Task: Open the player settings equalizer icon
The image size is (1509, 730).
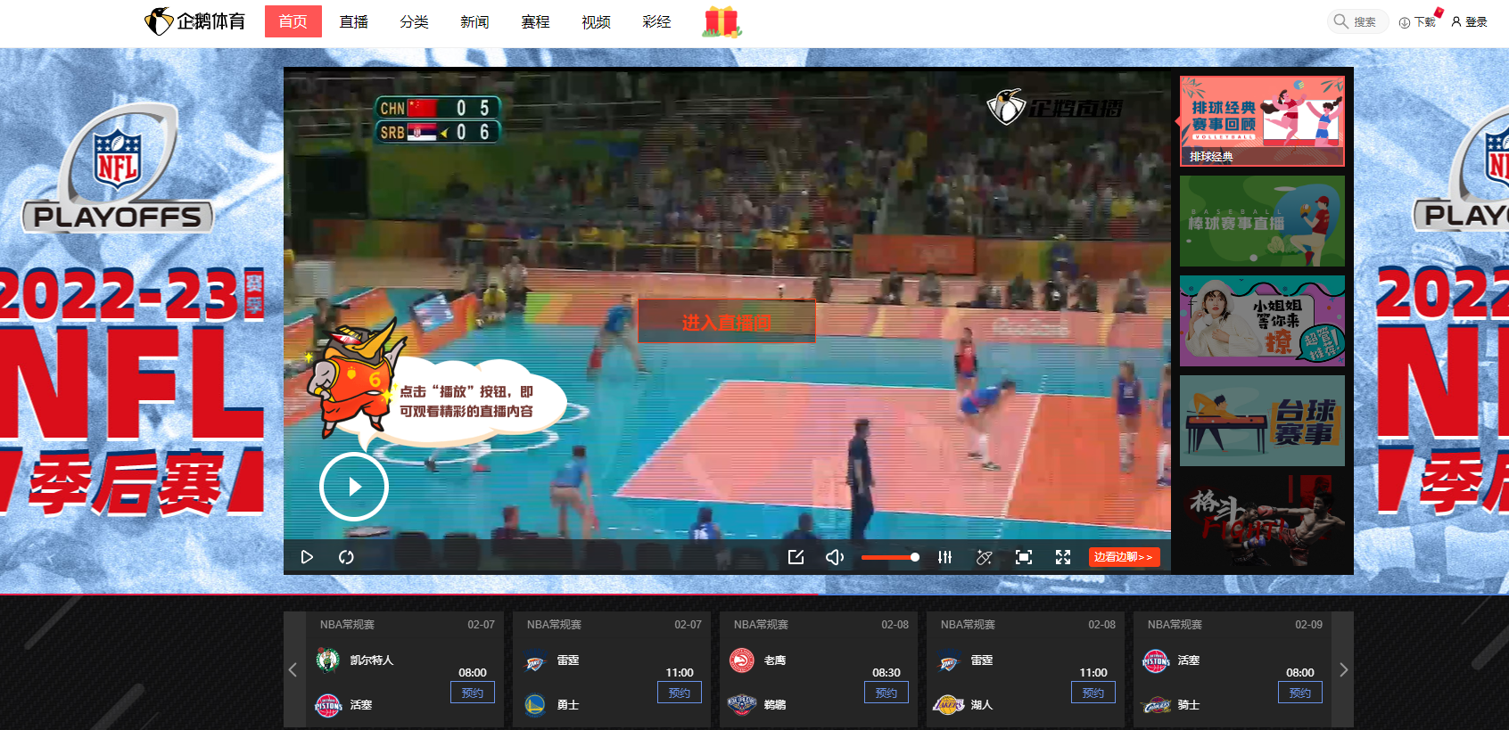Action: (944, 557)
